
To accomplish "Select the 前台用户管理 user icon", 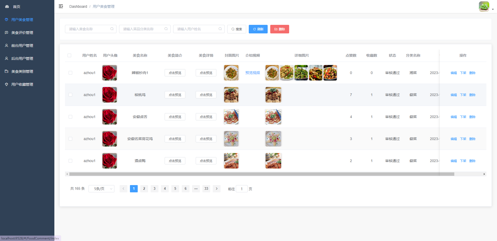I will [6, 45].
